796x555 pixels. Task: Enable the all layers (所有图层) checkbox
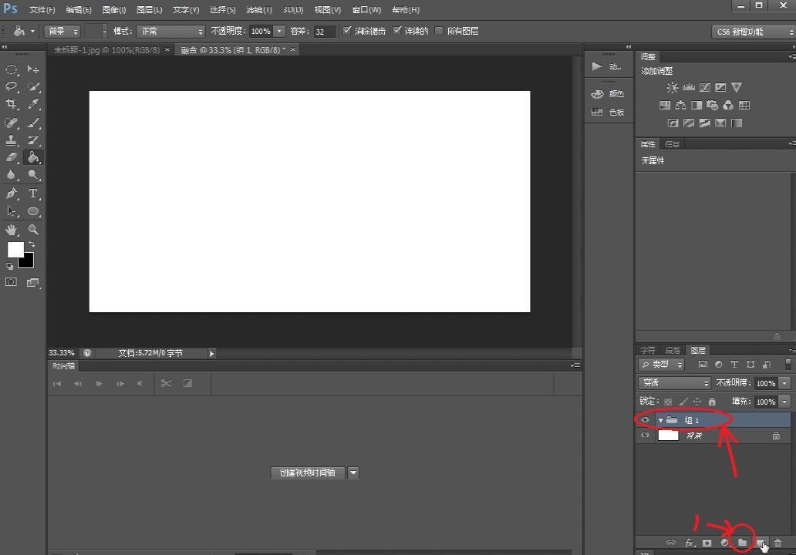coord(440,31)
